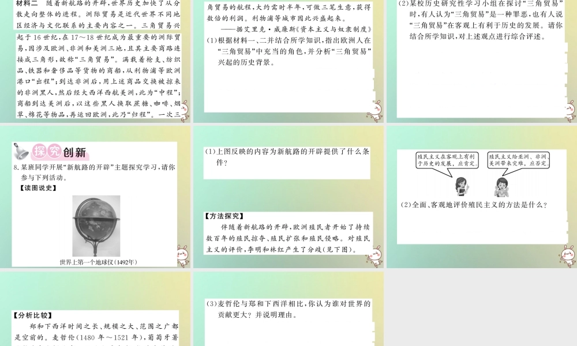Screen dimensions: 577x346
Task: Open the 【分析比较】 slide about 郑和
Action: tap(95, 309)
